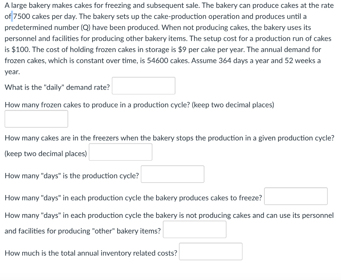
Task: Click the production cycle quantity input box
Action: coord(36,119)
